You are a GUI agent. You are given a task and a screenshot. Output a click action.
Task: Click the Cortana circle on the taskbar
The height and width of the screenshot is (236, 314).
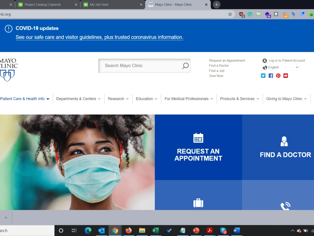pyautogui.click(x=61, y=230)
